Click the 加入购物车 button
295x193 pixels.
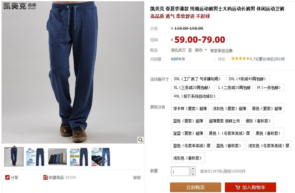pos(250,187)
